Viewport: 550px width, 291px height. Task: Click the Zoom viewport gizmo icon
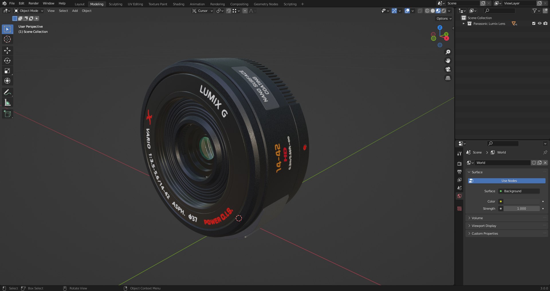click(448, 52)
